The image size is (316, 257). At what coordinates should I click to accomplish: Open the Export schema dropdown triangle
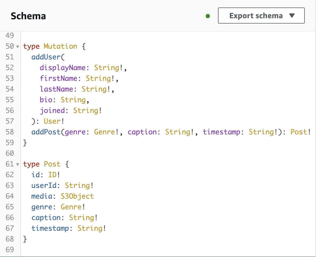[292, 16]
